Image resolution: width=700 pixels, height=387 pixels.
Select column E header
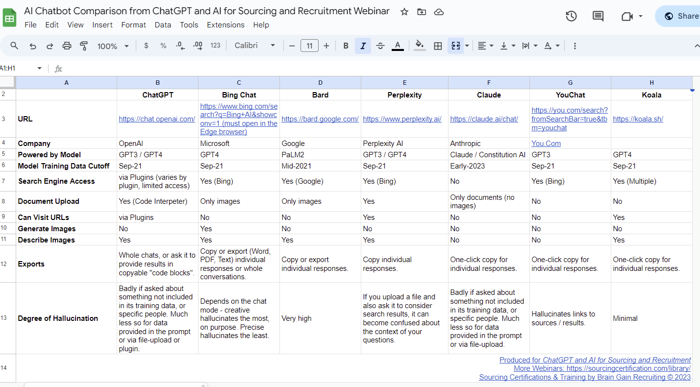[405, 83]
